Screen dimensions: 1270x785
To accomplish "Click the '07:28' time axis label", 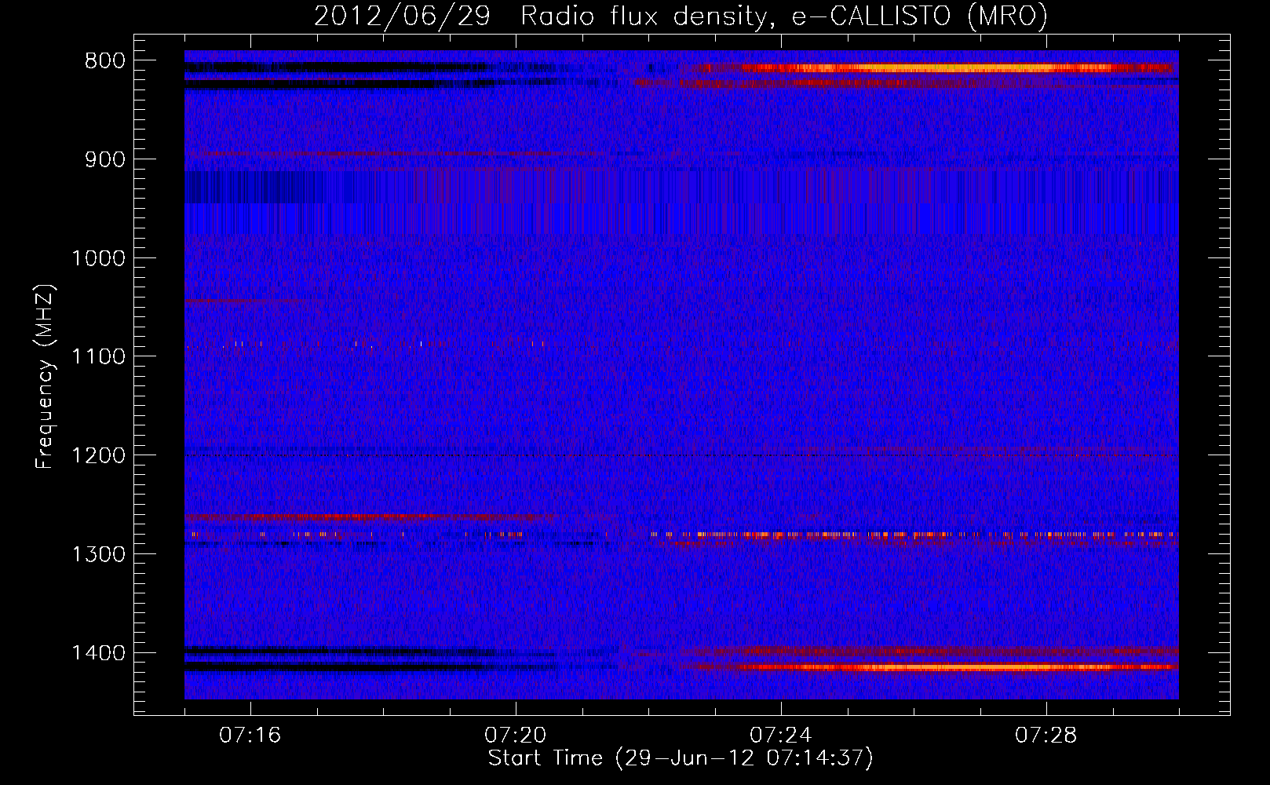I will 1046,736.
